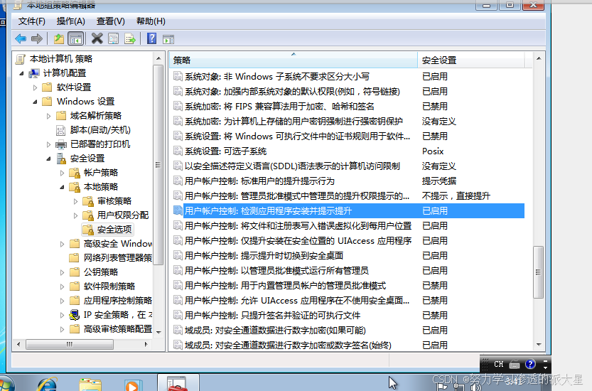Click the tree pane scroll up arrow
Screen dimensions: 592x391
158,58
